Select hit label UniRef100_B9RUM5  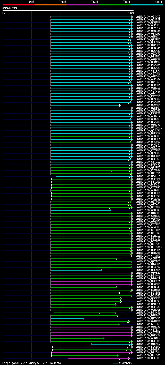coord(148,85)
